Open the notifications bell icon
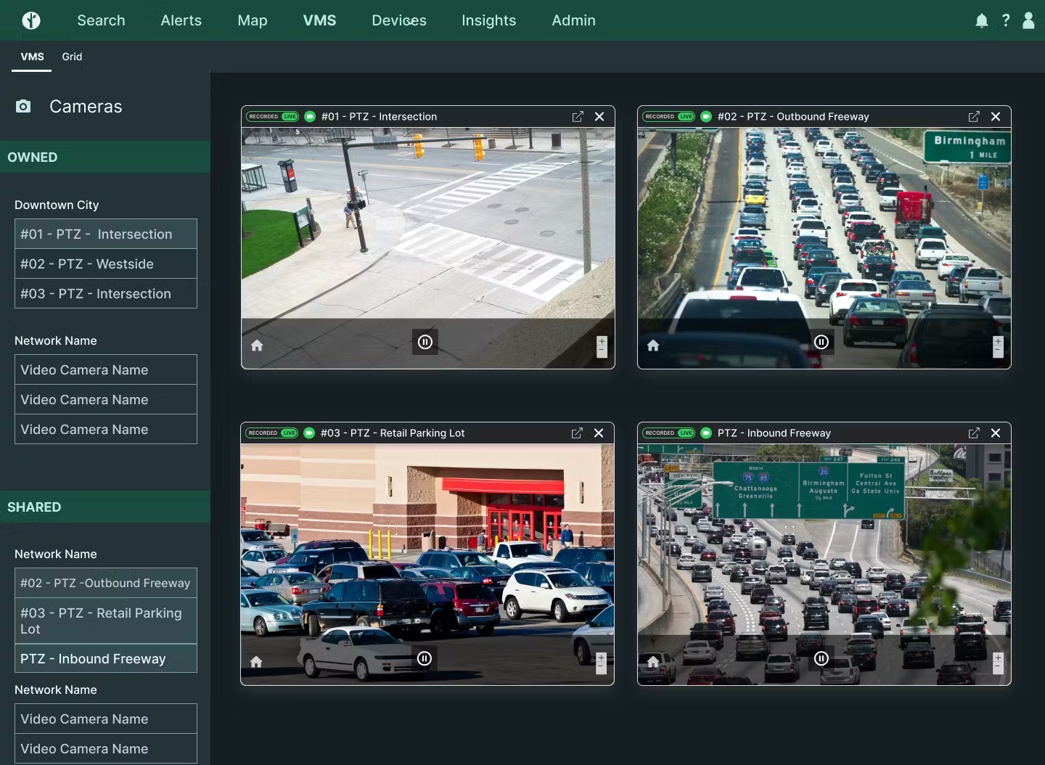Image resolution: width=1045 pixels, height=765 pixels. [981, 20]
